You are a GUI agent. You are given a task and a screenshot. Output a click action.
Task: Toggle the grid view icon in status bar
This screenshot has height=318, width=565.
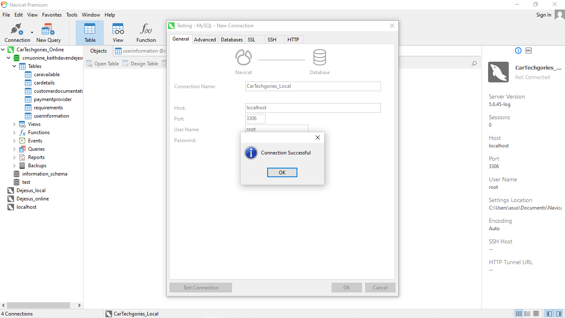coord(536,313)
